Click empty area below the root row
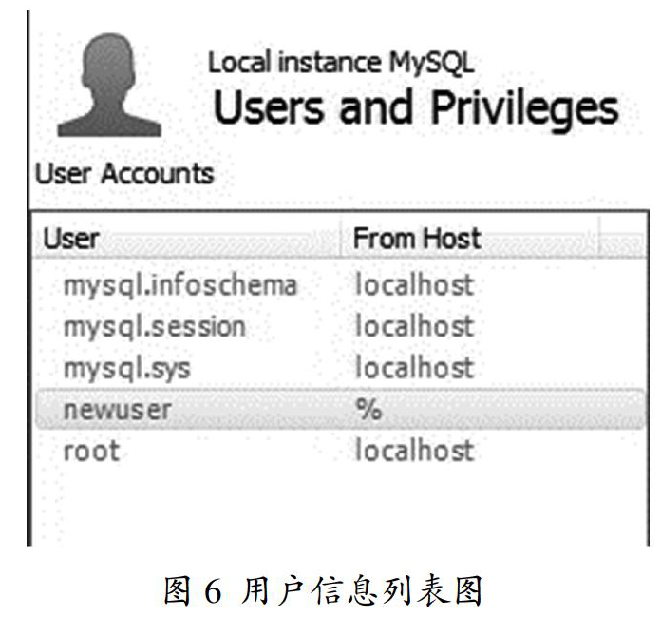Viewport: 661px width, 617px height. point(340,507)
